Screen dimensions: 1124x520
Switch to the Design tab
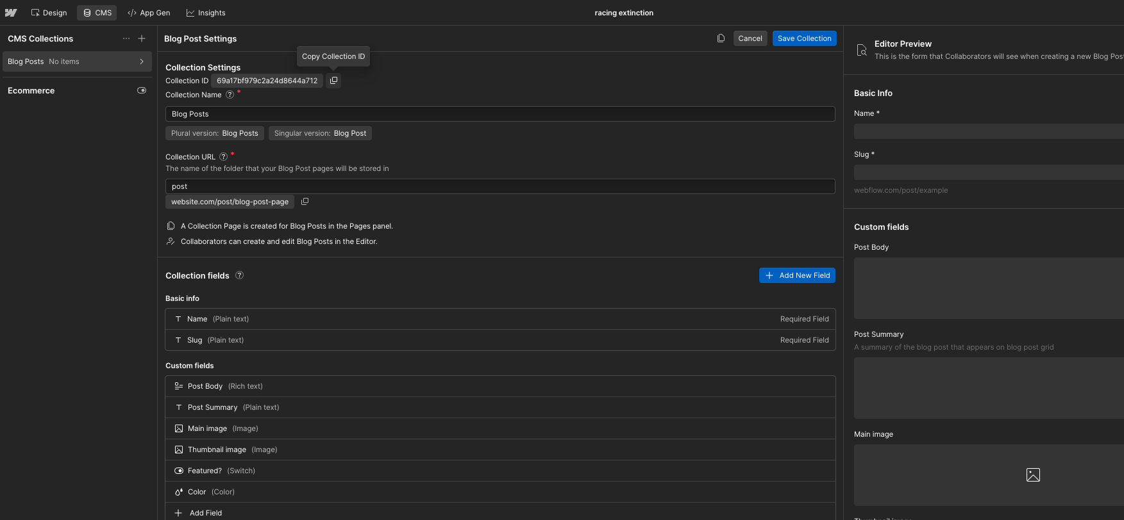(x=49, y=13)
